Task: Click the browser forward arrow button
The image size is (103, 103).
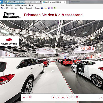Action: click(x=5, y=2)
